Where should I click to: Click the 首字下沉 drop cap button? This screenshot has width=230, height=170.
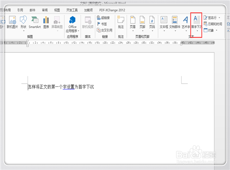tap(196, 23)
